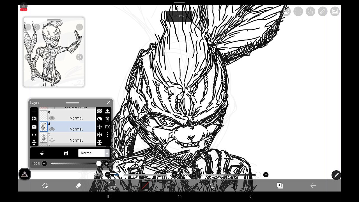Open brush settings showing 27.0
359x202 pixels.
(x=112, y=186)
